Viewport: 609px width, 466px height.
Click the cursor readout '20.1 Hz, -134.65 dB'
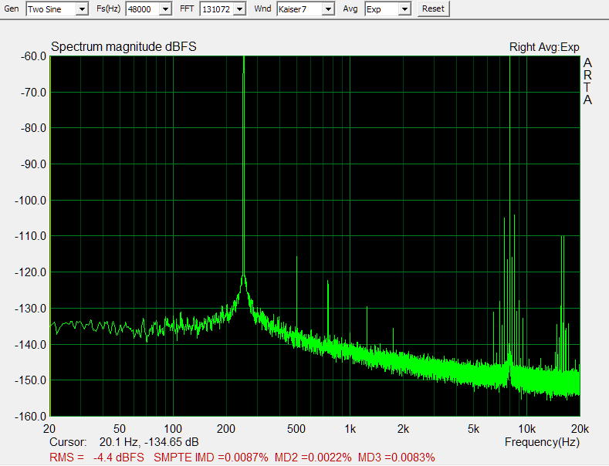(149, 442)
